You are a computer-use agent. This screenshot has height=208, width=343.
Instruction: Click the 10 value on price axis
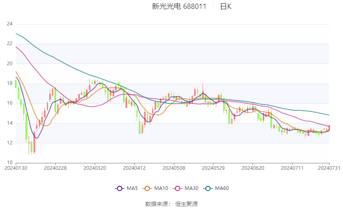pos(10,163)
